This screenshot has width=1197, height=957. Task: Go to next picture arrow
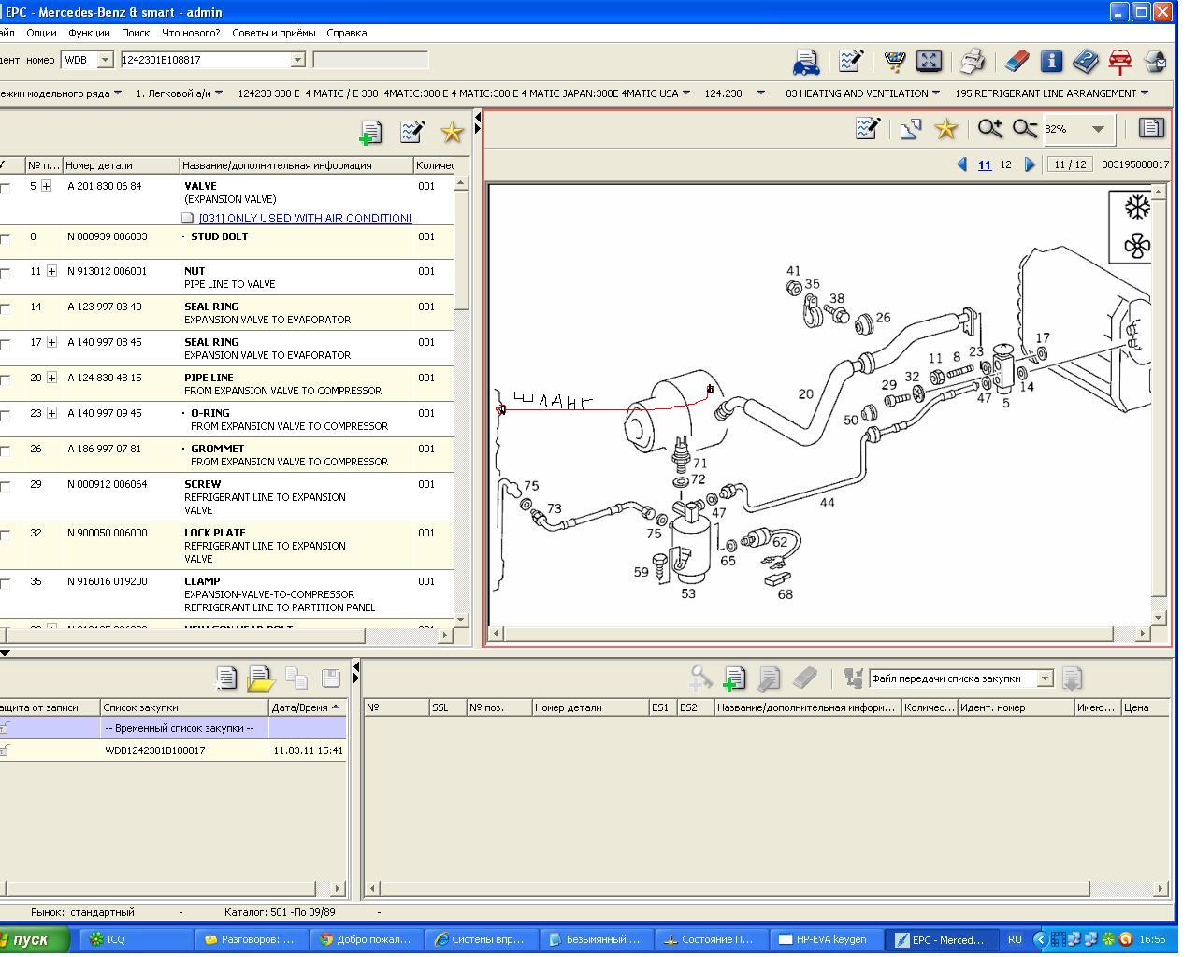[1030, 164]
